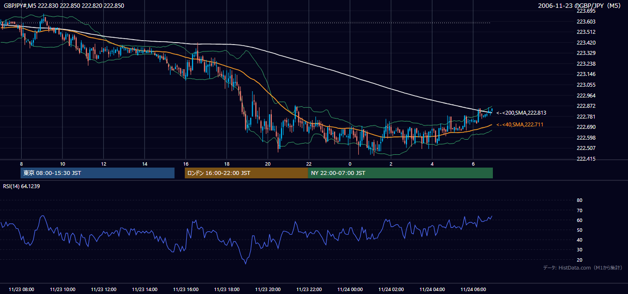Screen dimensions: 628x294
Task: Click the 11/23 12:00 time label
Action: click(104, 290)
